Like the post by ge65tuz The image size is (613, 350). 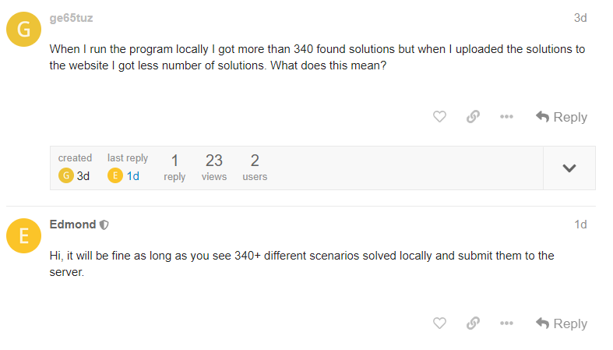pos(439,117)
